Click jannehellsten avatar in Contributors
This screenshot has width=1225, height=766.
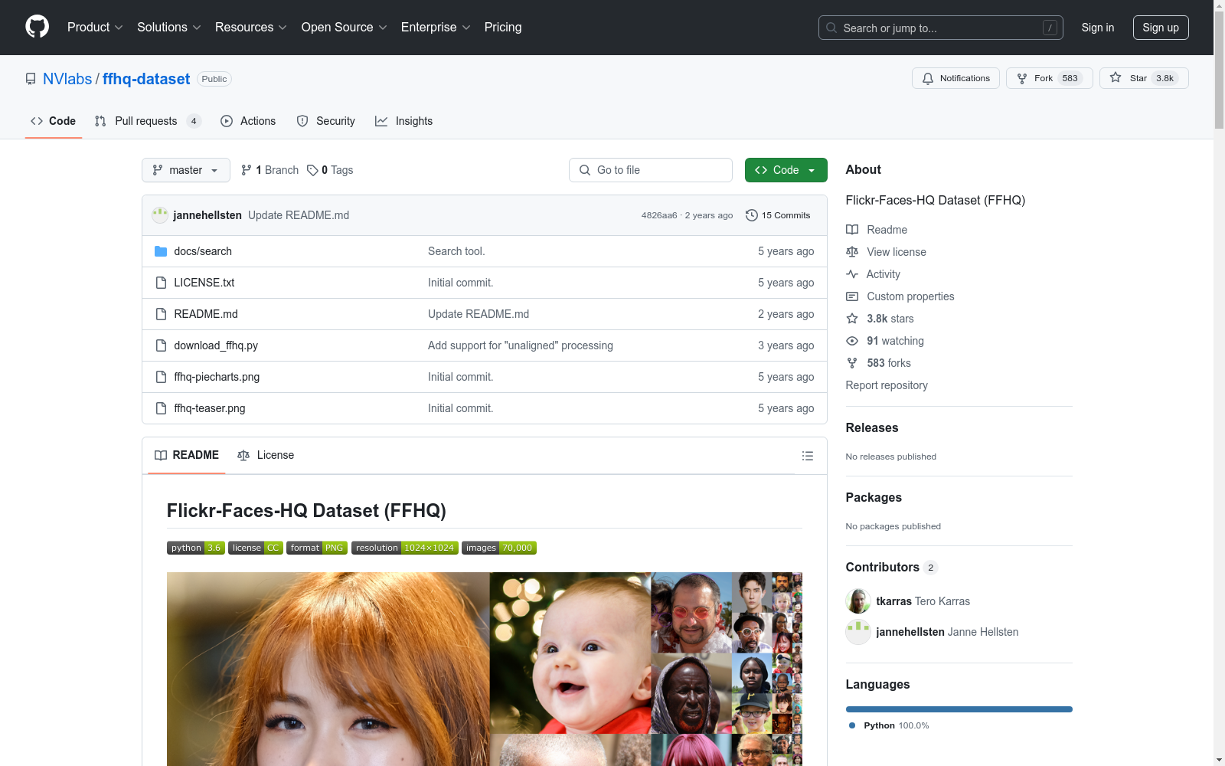click(x=858, y=632)
